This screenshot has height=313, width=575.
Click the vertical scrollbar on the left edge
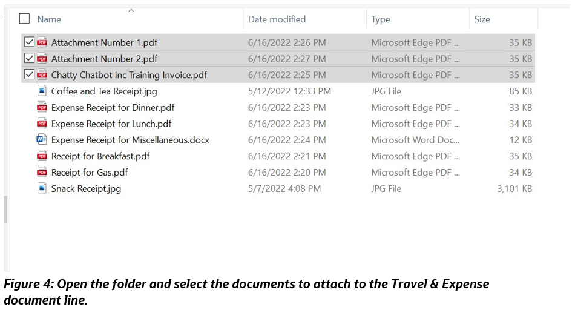point(5,209)
